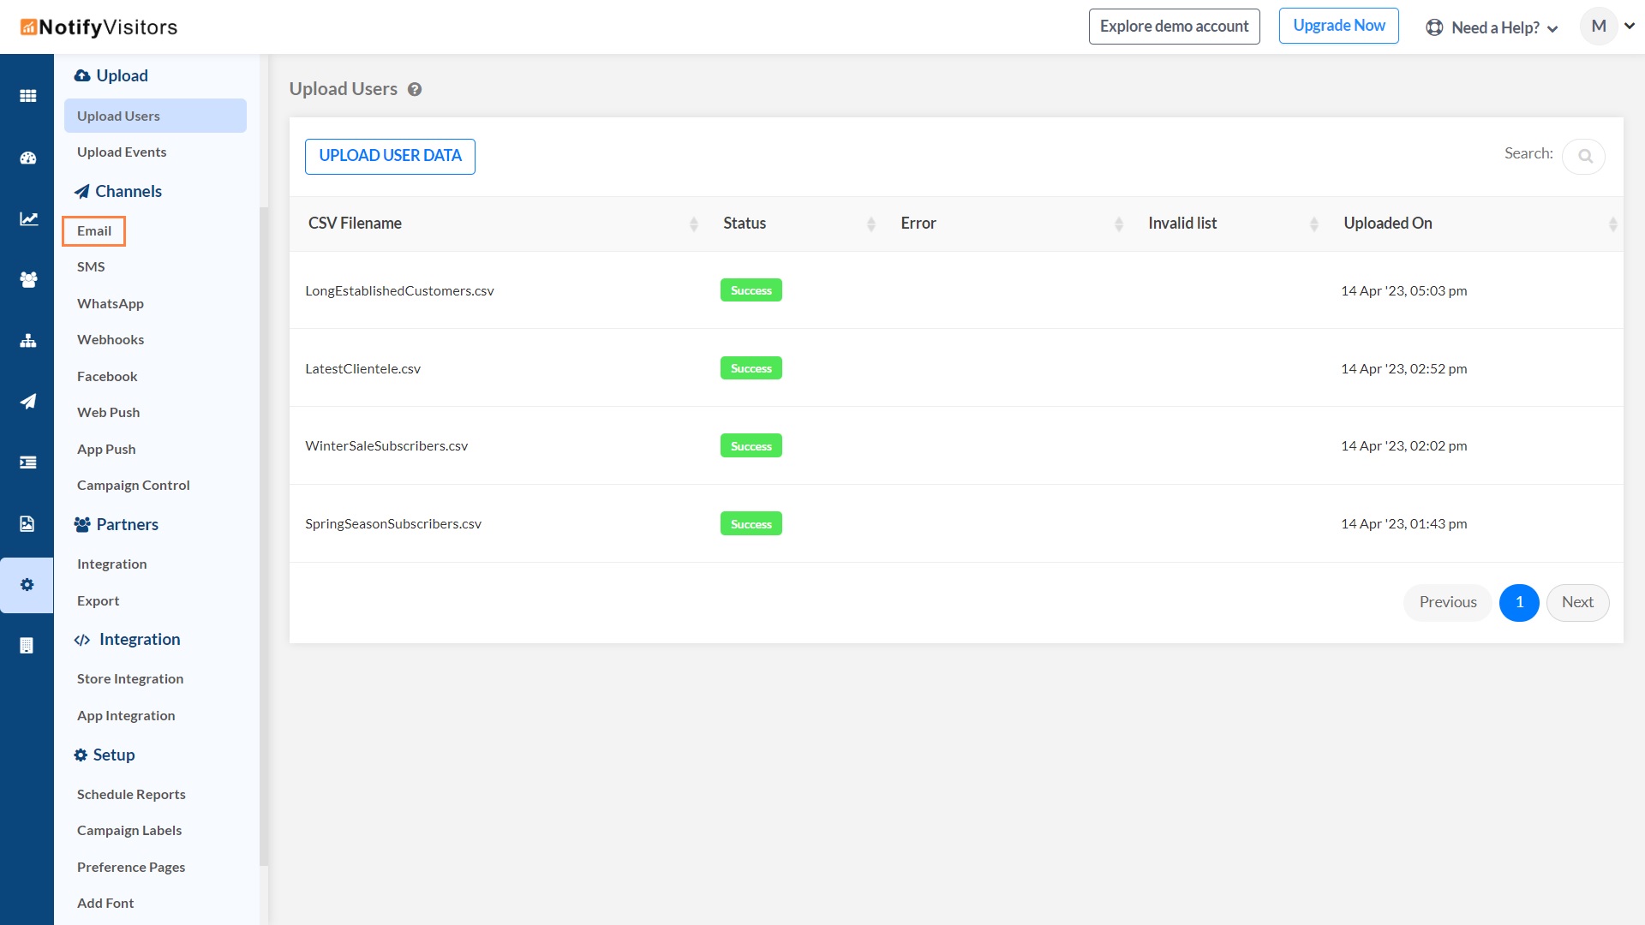This screenshot has width=1645, height=925.
Task: Select page 1 in pagination
Action: tap(1519, 603)
